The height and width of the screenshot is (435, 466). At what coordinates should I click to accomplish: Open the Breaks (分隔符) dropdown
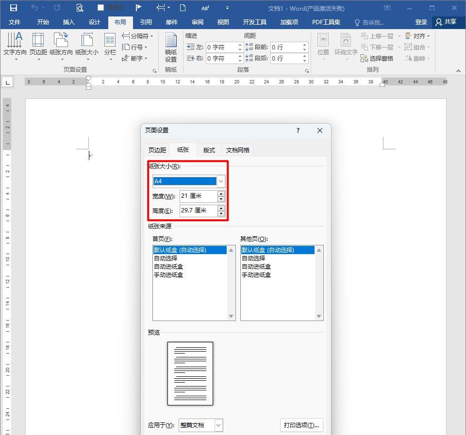(138, 36)
